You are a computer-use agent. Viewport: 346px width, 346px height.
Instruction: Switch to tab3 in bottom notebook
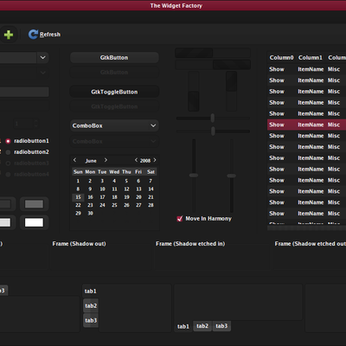pyautogui.click(x=221, y=326)
